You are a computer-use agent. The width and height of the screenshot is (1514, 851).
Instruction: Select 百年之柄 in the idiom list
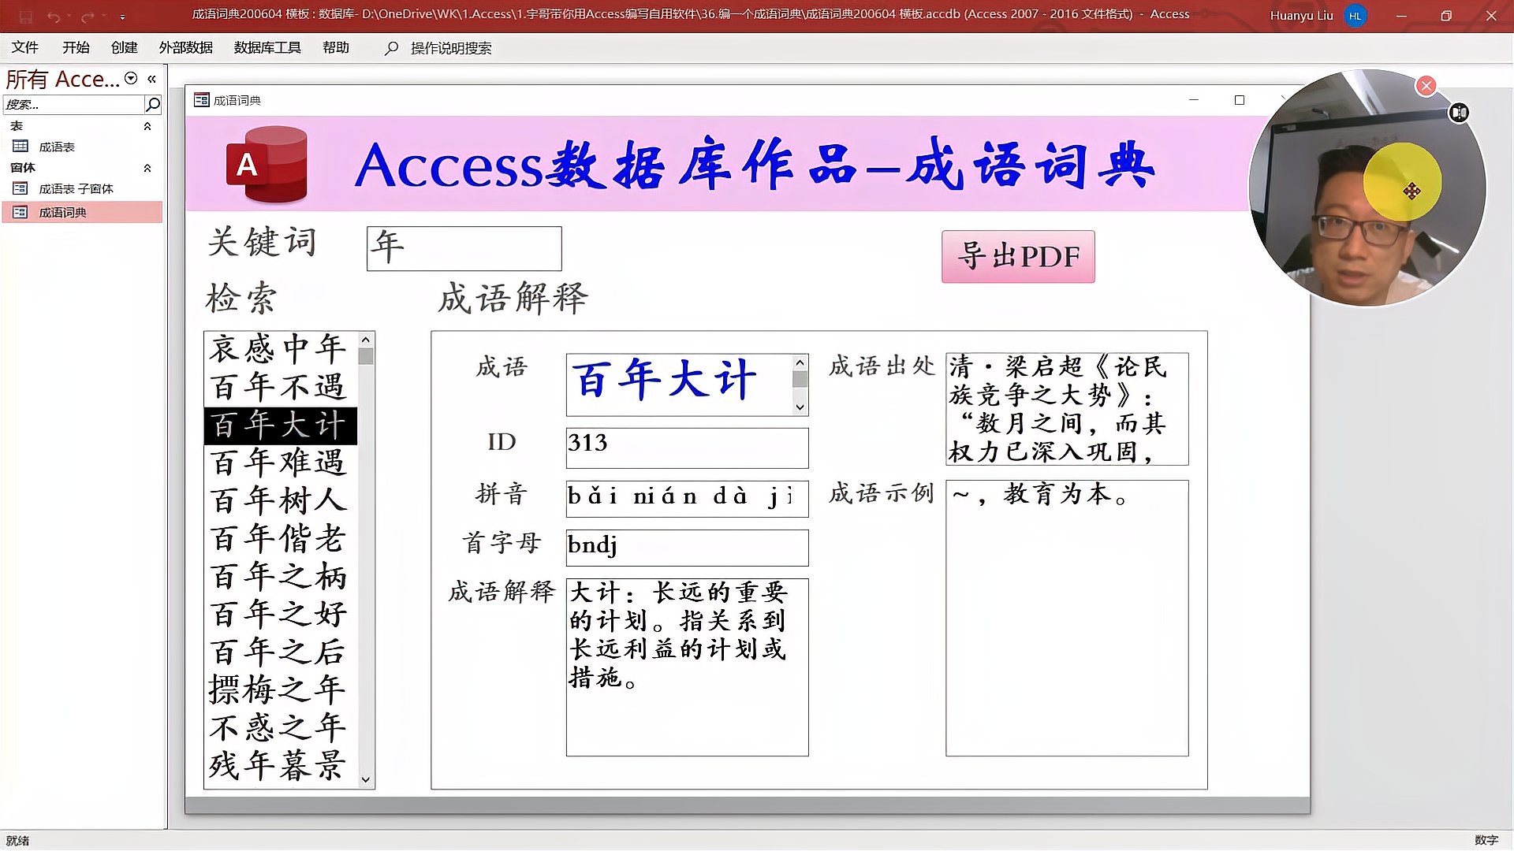click(280, 577)
